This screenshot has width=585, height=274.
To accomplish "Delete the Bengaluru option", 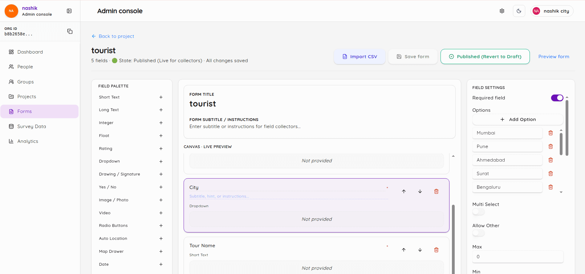I will click(550, 187).
